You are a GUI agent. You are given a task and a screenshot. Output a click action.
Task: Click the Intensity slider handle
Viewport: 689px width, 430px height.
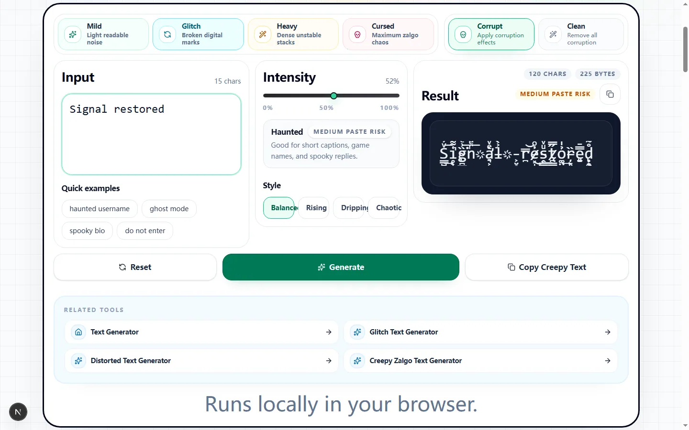pyautogui.click(x=334, y=96)
